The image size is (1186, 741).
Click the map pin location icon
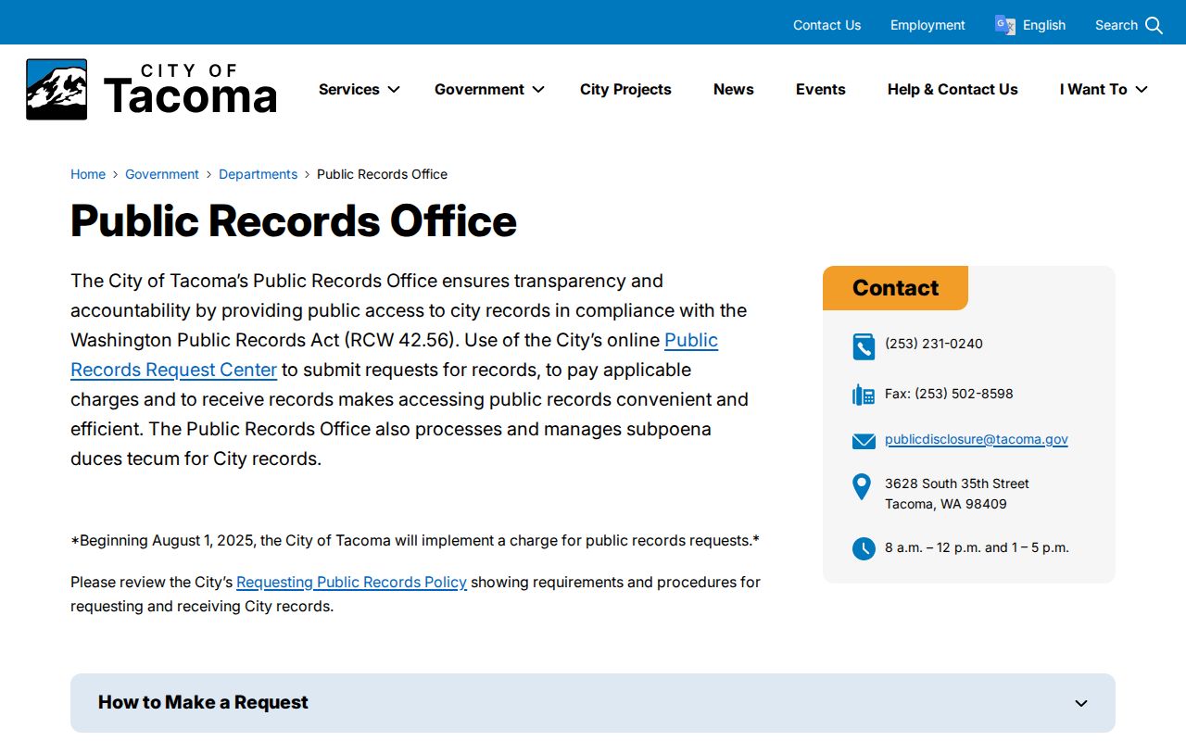tap(862, 487)
